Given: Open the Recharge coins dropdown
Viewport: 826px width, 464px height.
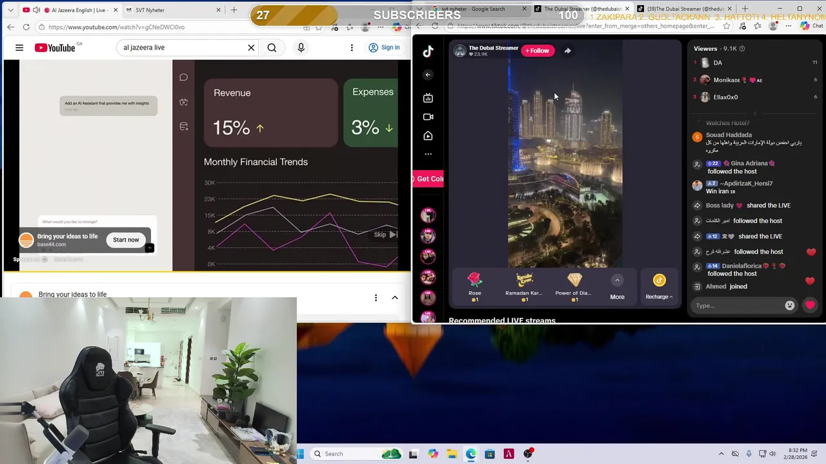Looking at the screenshot, I should coord(659,287).
